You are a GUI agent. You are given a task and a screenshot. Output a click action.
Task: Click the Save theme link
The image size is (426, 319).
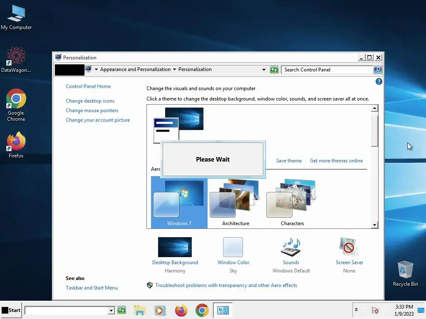click(x=289, y=161)
